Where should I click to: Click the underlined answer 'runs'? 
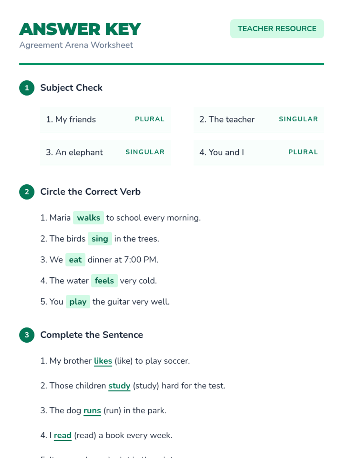(92, 410)
